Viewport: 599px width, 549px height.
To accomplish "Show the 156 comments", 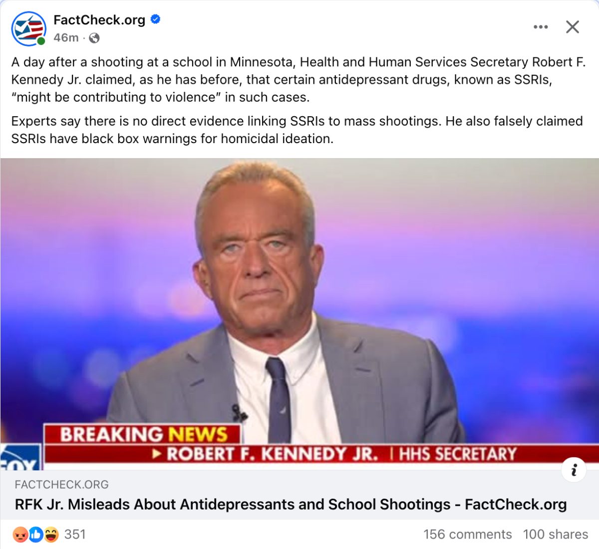I will coord(467,535).
